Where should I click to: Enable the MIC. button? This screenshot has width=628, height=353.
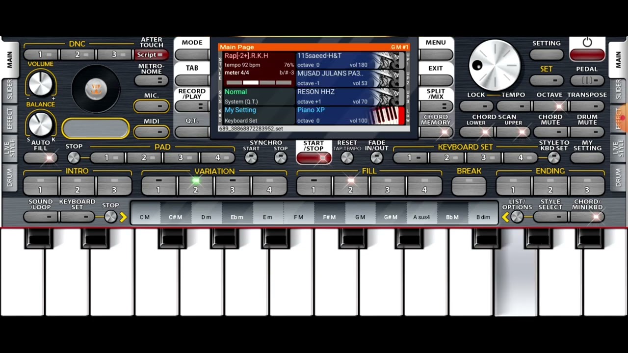coord(151,106)
